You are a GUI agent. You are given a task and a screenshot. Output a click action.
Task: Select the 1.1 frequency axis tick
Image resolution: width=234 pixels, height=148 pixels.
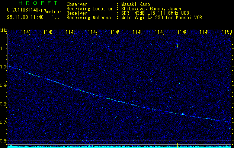click(3, 48)
